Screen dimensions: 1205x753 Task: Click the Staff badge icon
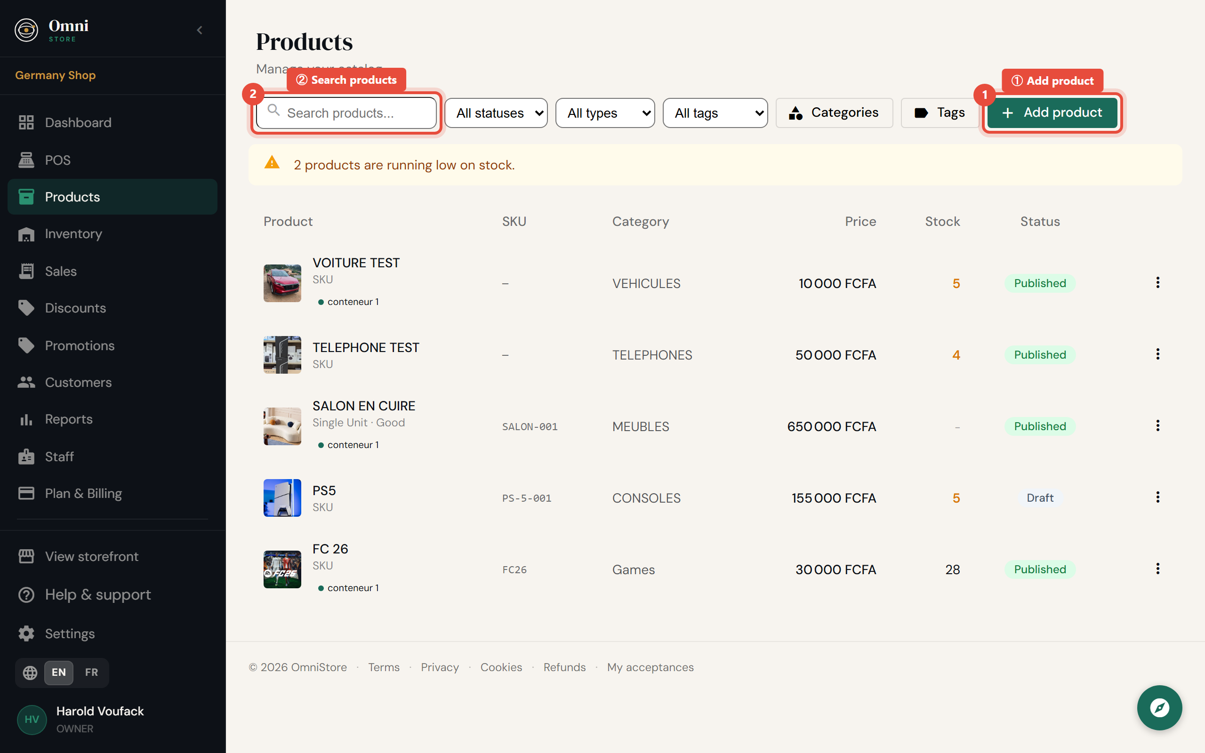[x=26, y=457]
